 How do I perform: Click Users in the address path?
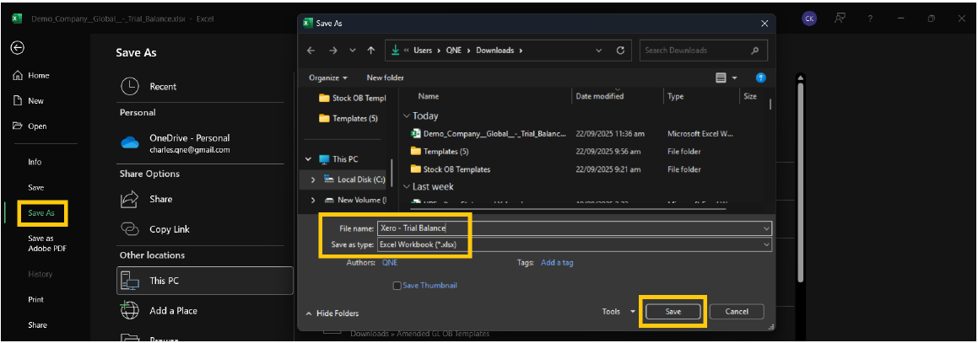(x=423, y=51)
